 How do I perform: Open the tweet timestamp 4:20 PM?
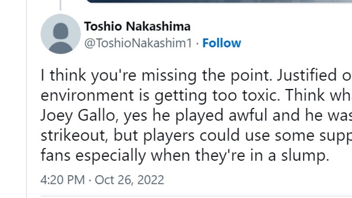(x=63, y=180)
